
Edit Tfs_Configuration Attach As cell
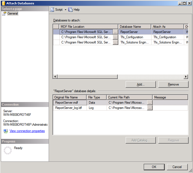coord(168,37)
